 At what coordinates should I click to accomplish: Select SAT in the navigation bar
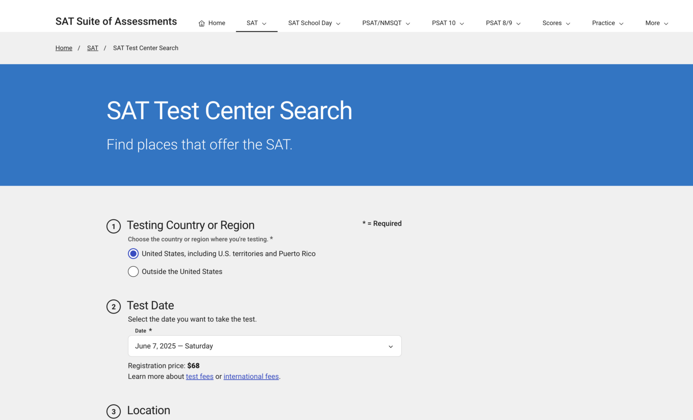[x=253, y=23]
